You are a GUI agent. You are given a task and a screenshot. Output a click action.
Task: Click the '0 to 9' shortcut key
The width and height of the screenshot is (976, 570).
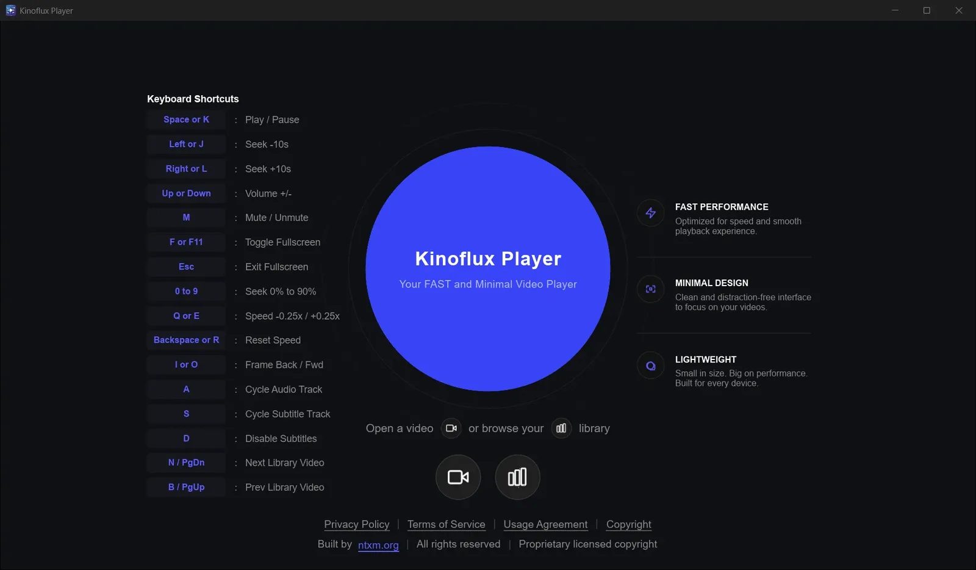click(186, 291)
